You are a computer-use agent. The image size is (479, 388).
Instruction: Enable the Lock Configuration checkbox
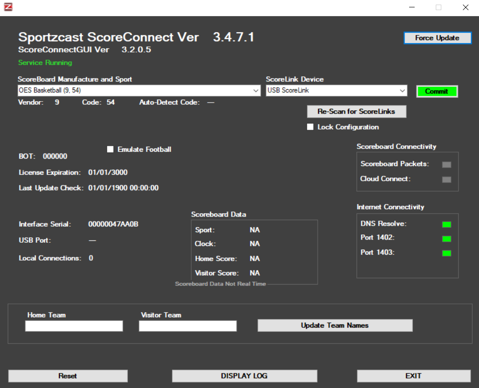[x=310, y=127]
